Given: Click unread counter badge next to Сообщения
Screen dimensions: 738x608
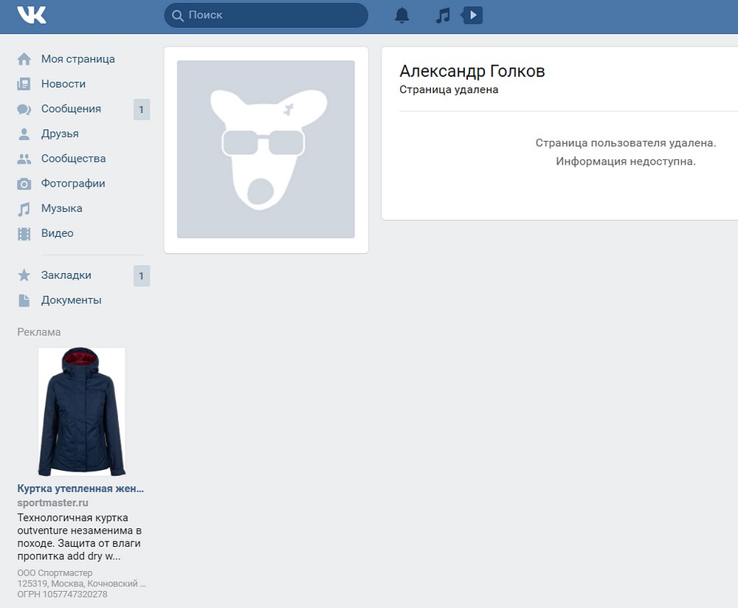Looking at the screenshot, I should 142,110.
